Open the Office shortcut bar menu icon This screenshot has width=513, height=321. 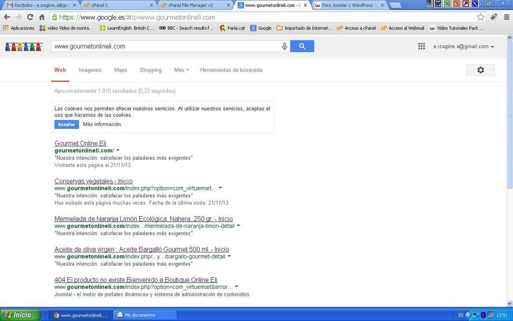(x=429, y=3)
